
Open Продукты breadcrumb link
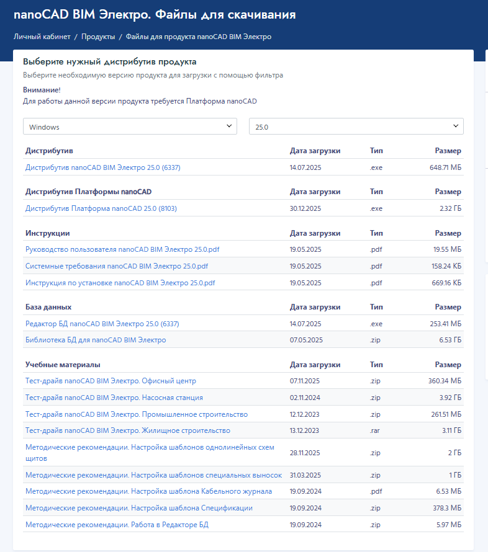[98, 37]
